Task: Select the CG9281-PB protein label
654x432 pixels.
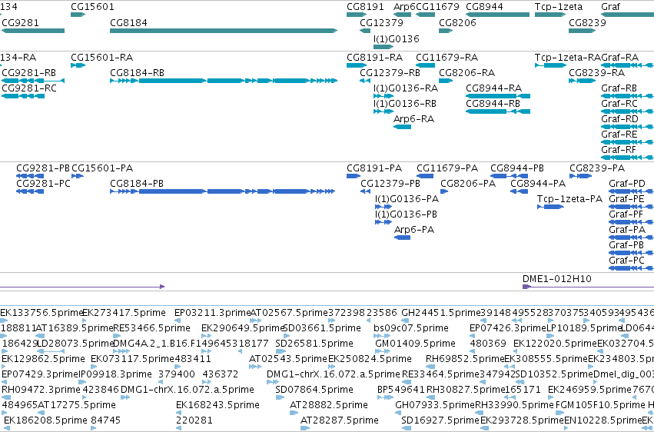Action: pyautogui.click(x=43, y=168)
